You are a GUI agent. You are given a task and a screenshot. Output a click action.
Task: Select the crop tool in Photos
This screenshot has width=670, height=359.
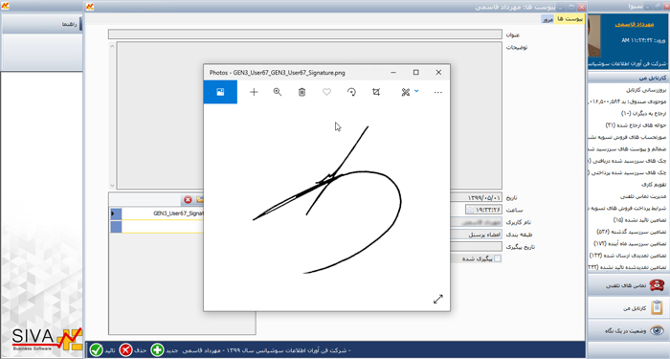(376, 92)
